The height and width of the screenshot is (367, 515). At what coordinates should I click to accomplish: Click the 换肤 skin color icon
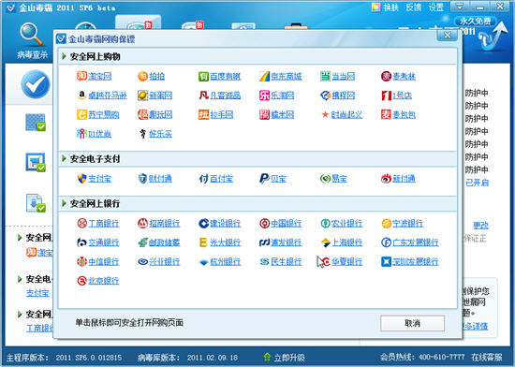coord(376,7)
